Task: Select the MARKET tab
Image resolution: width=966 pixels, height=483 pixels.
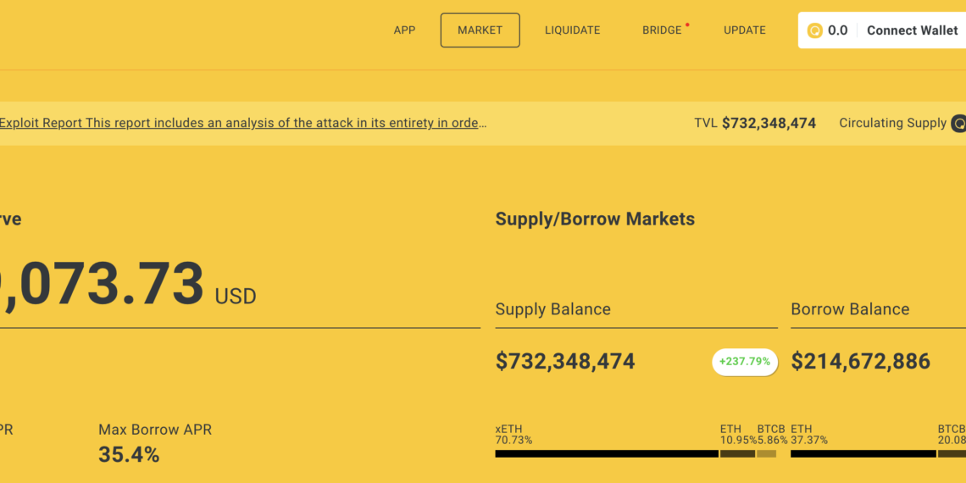Action: (480, 31)
